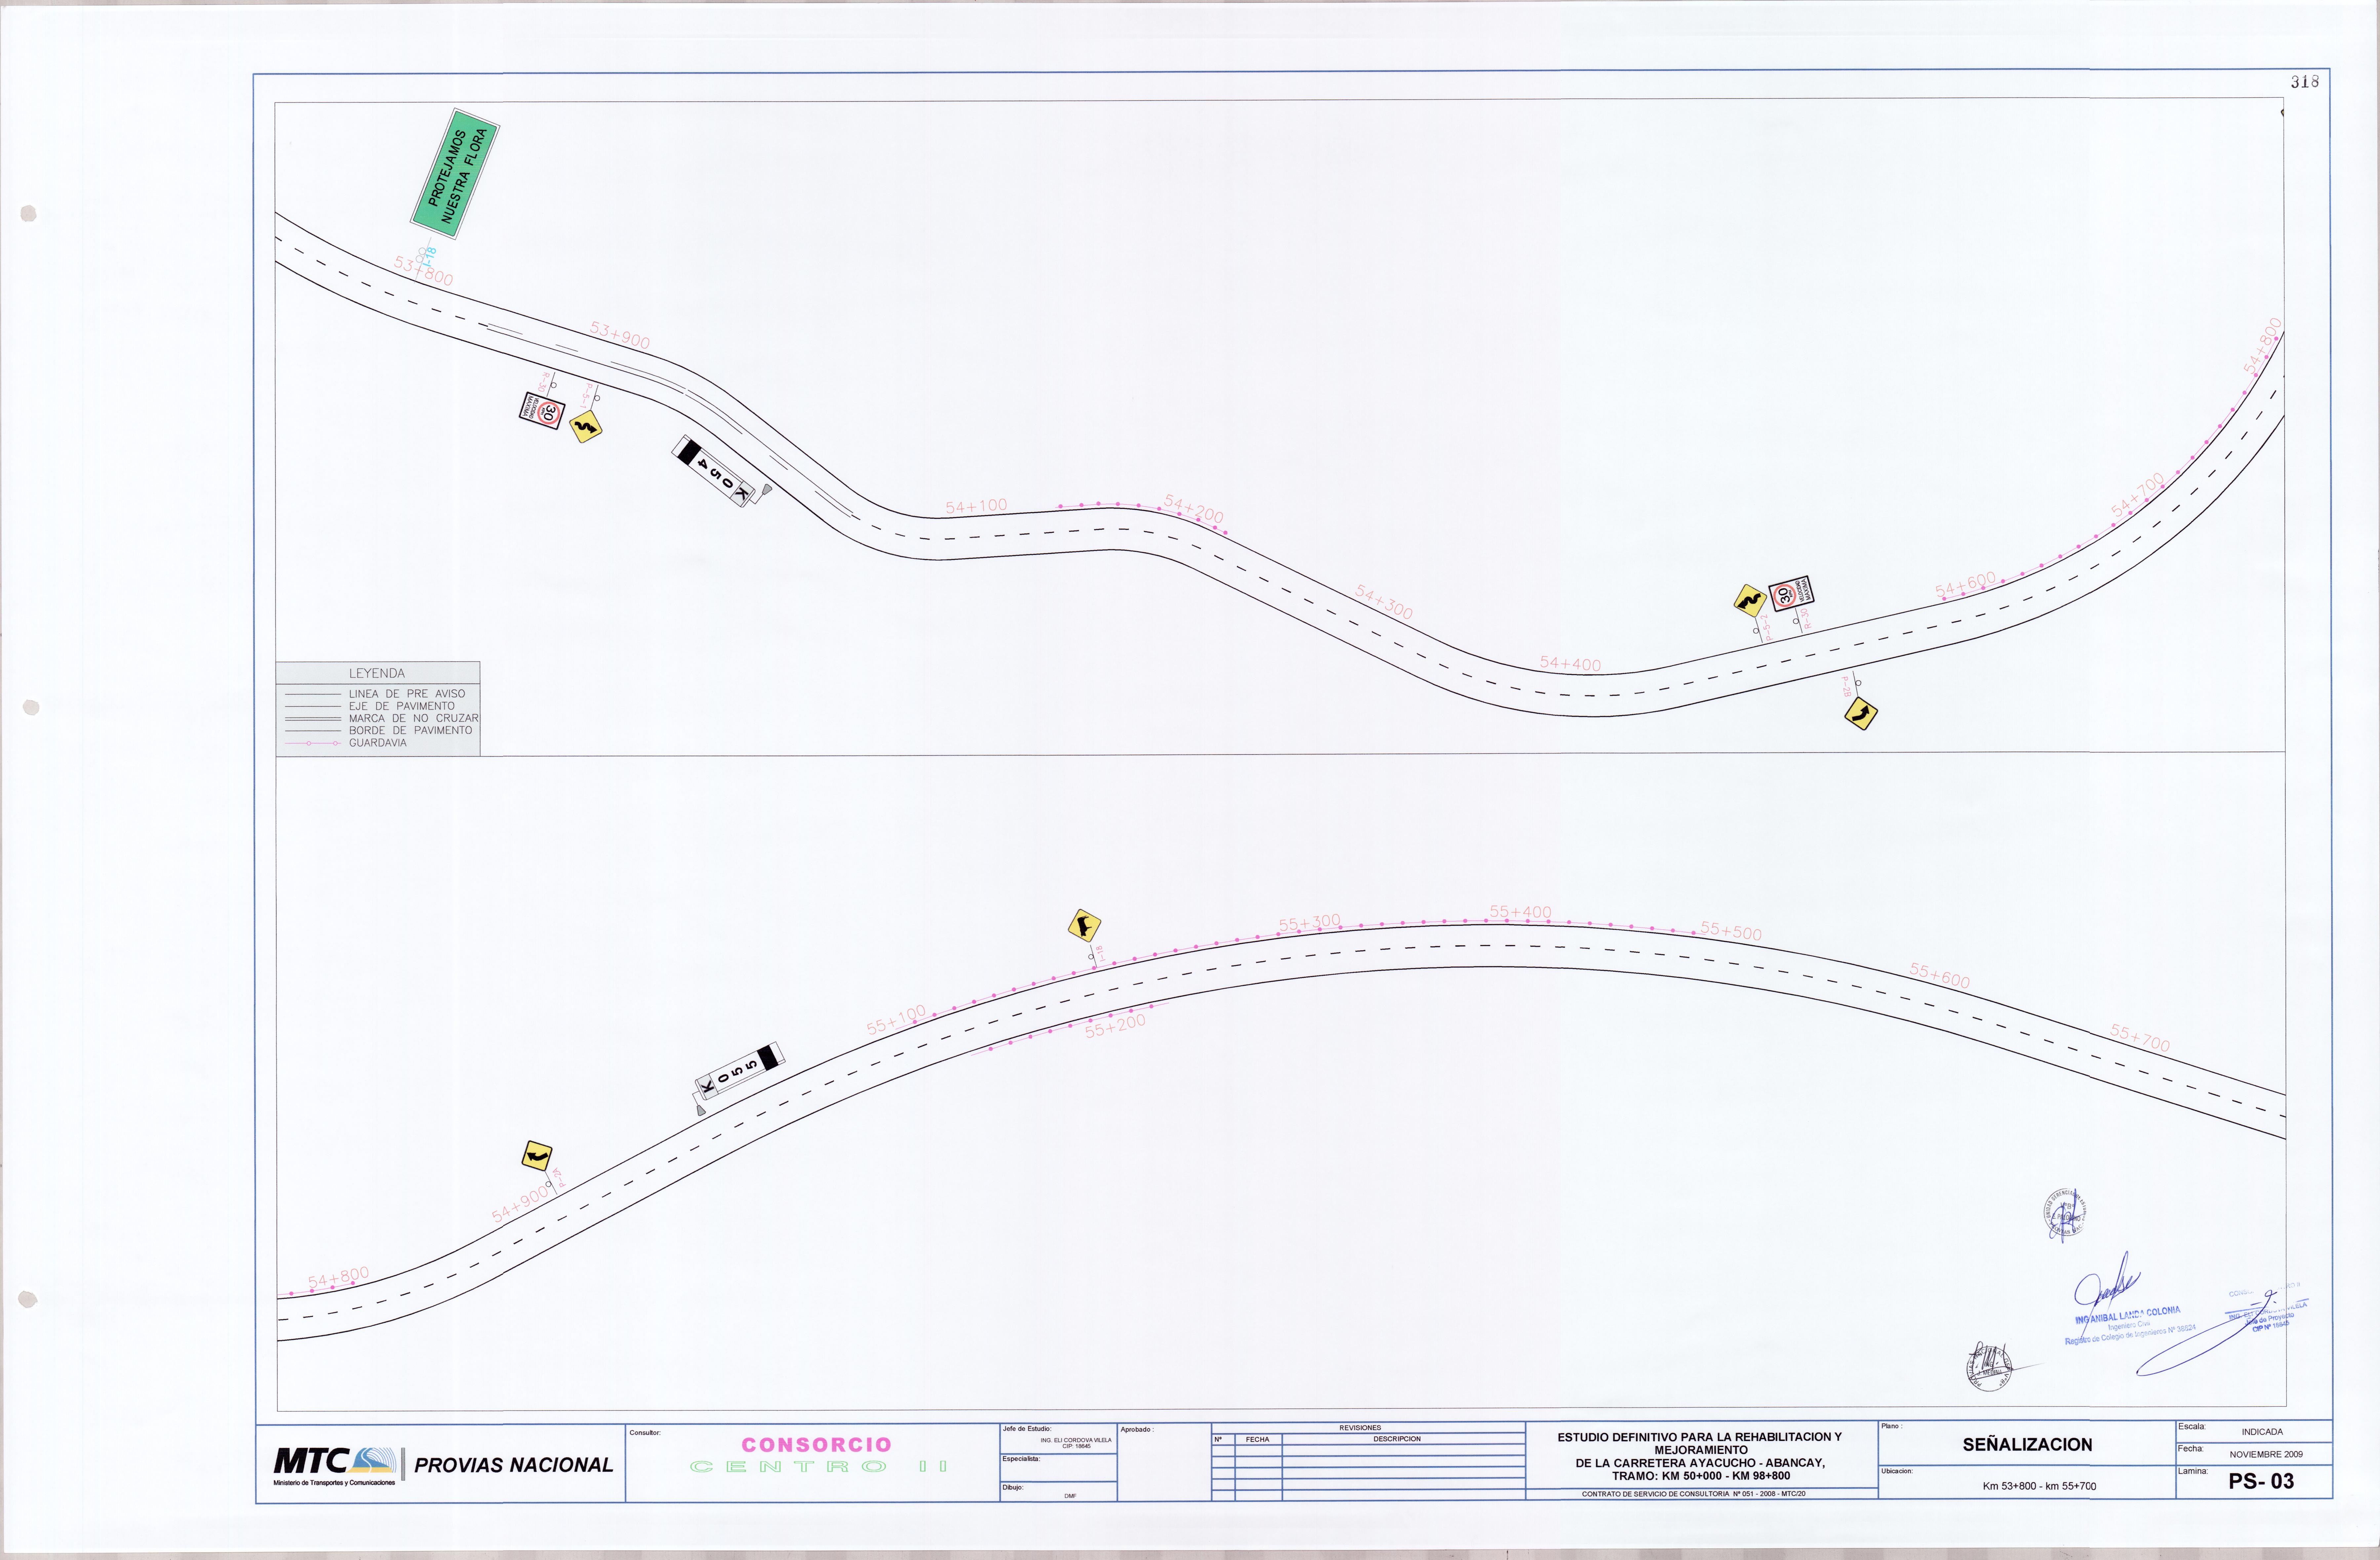Click the 54+400 station label
This screenshot has width=2380, height=1560.
tap(1570, 664)
